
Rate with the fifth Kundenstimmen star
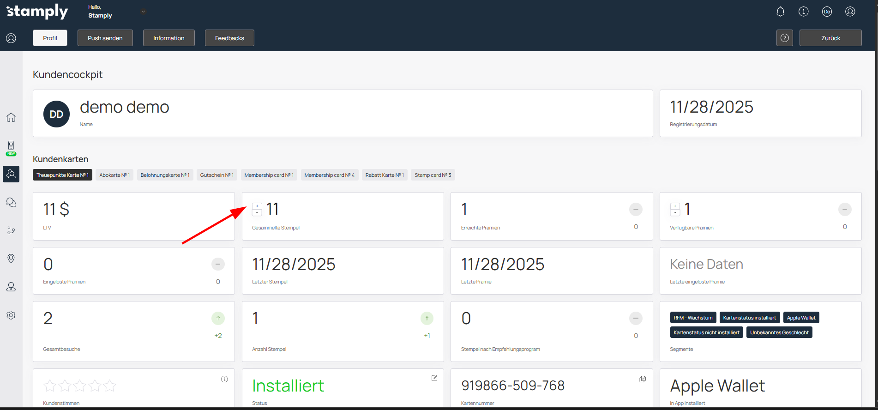tap(110, 386)
